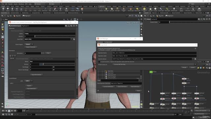211x119 pixels.
Task: Switch to Geometry Spreadsheet pane tab
Action: [59, 13]
